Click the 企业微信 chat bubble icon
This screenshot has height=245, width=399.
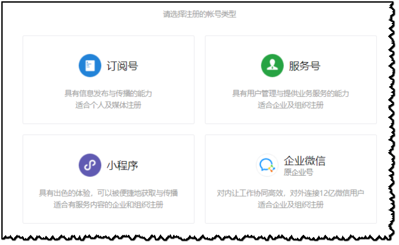coord(267,165)
